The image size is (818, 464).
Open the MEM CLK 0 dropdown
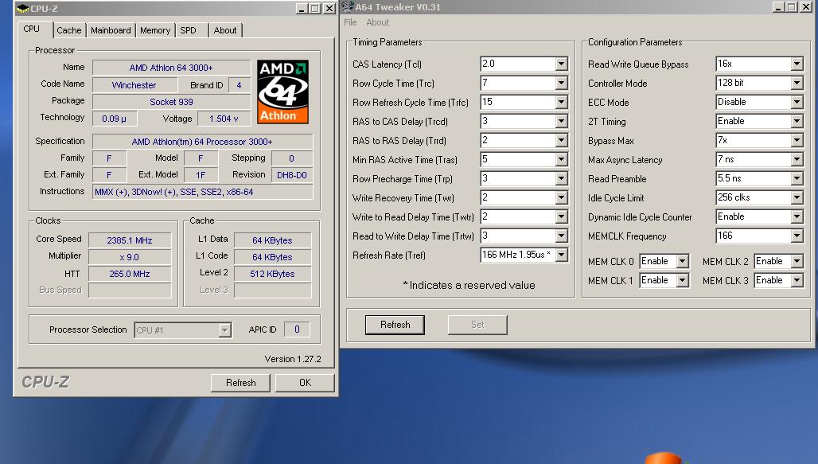[x=683, y=261]
